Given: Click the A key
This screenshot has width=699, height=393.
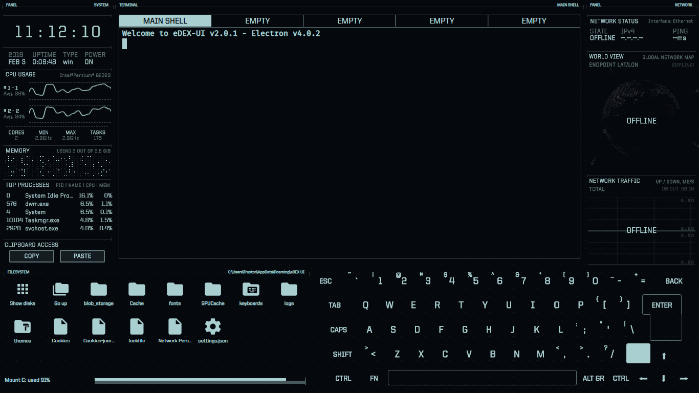Looking at the screenshot, I should [369, 330].
